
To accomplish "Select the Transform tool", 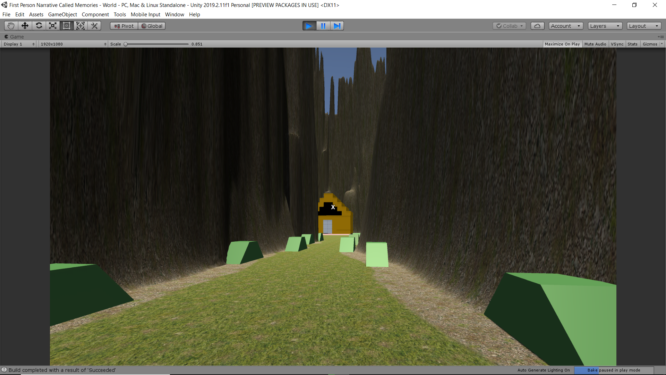I will (80, 26).
